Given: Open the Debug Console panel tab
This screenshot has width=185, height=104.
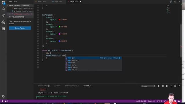Looking at the screenshot, I should click(x=72, y=86).
